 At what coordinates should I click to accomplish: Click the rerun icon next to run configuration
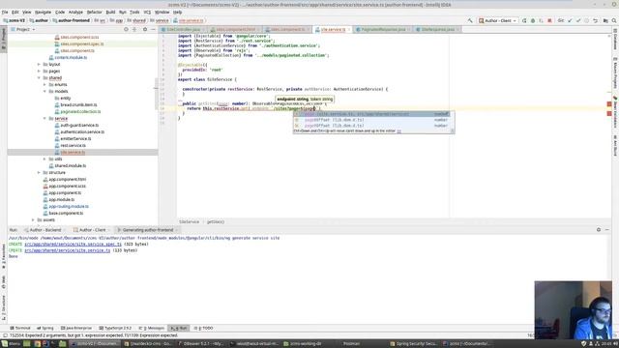point(524,20)
